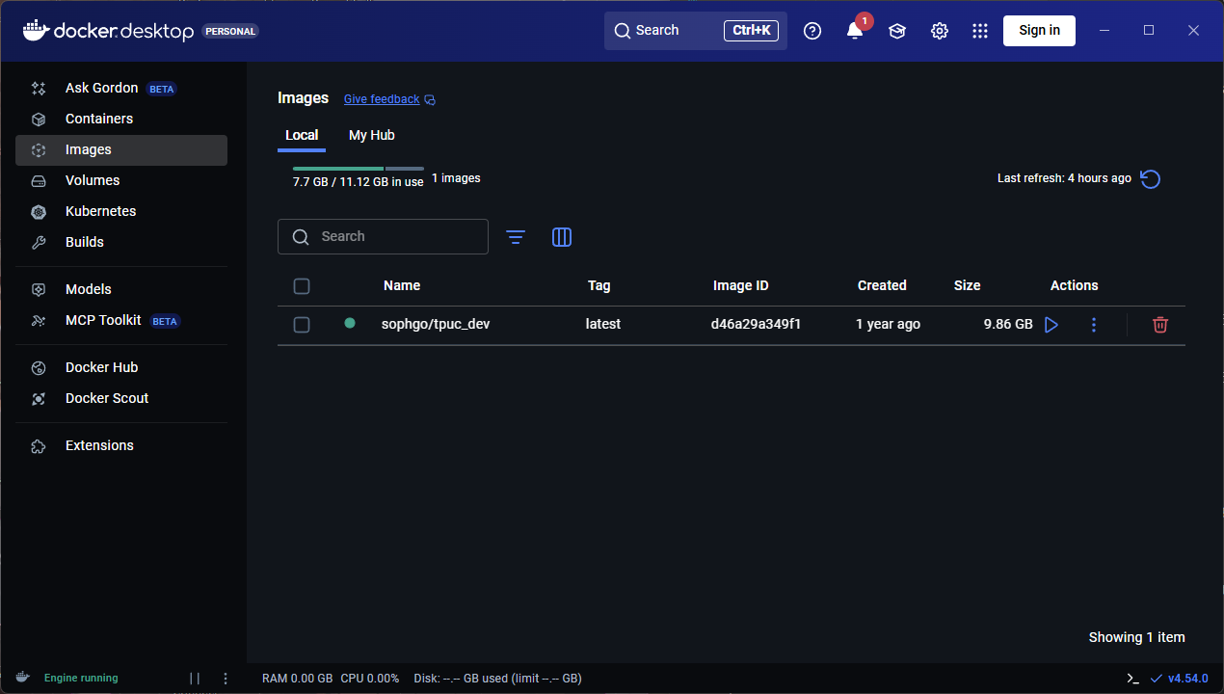
Task: Open the help question mark icon
Action: (x=812, y=31)
